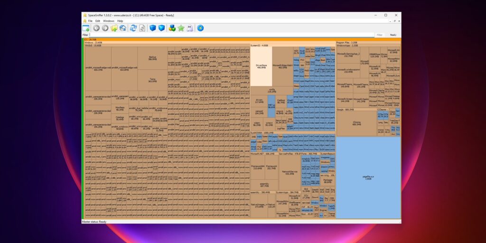
Task: Select the Chrome 660.3MB block
Action: coord(356,123)
